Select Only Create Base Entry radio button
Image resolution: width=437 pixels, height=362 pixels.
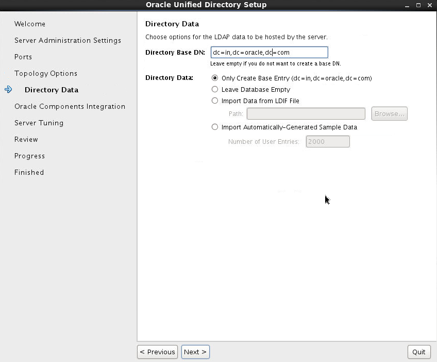(214, 78)
